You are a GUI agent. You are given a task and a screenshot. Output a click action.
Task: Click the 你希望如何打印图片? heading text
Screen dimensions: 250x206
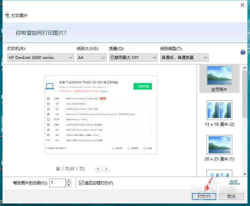pyautogui.click(x=41, y=33)
